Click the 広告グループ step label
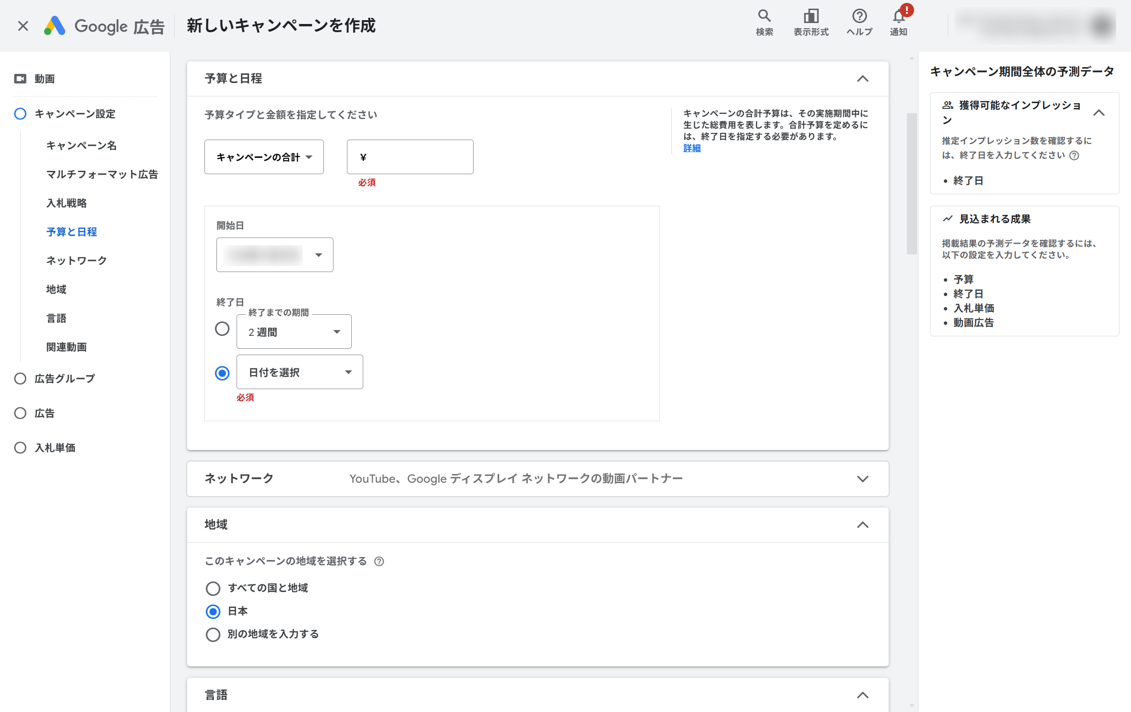The image size is (1131, 712). click(x=65, y=379)
